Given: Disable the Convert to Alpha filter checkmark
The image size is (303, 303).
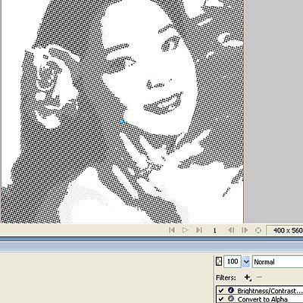Looking at the screenshot, I should pyautogui.click(x=221, y=299).
